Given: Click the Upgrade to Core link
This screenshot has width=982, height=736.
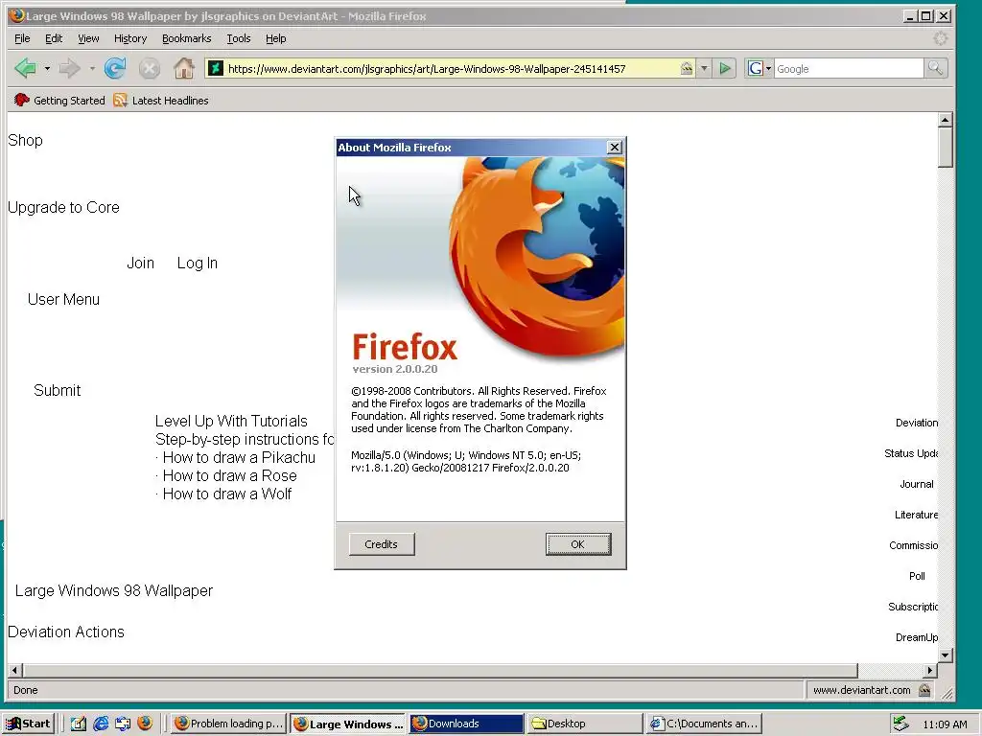Looking at the screenshot, I should (63, 207).
